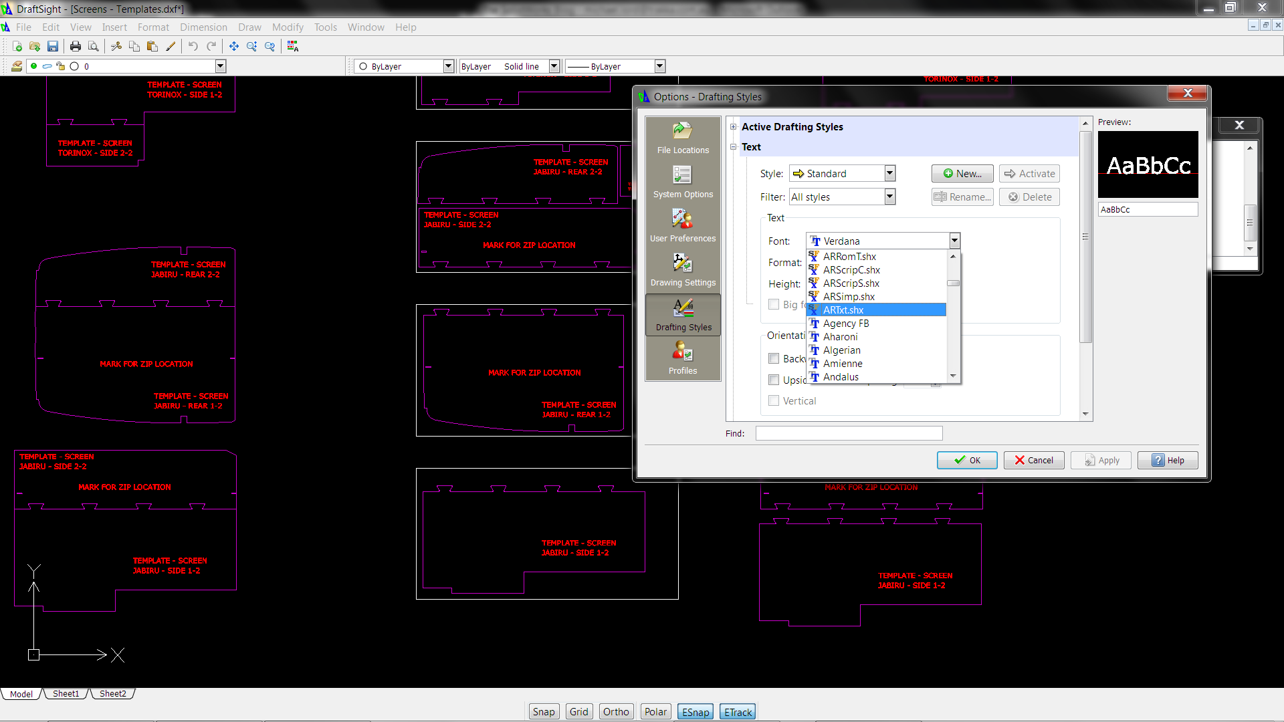Click the Save drawing toolbar icon
The image size is (1284, 722).
click(x=53, y=46)
